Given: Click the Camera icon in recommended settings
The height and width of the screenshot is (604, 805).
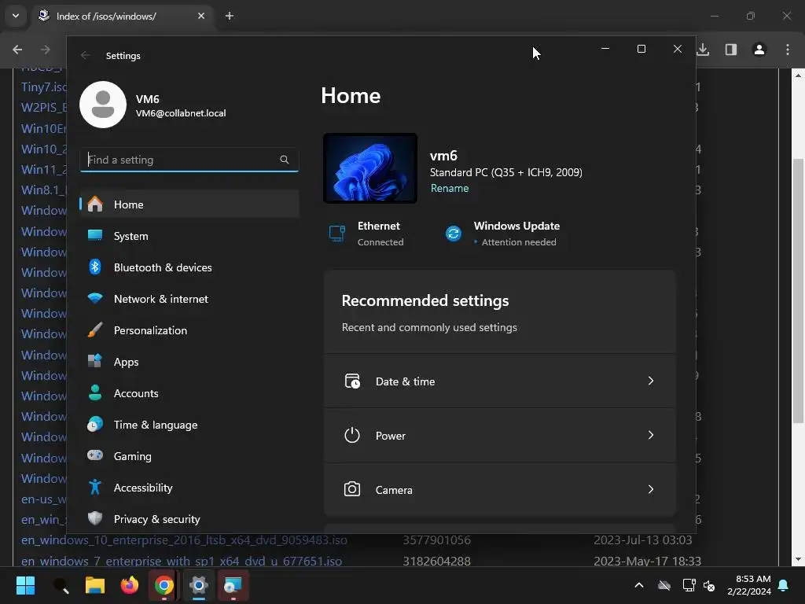Looking at the screenshot, I should pos(352,489).
